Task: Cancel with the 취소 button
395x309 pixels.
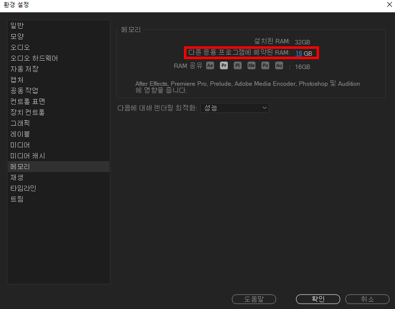Action: tap(367, 299)
